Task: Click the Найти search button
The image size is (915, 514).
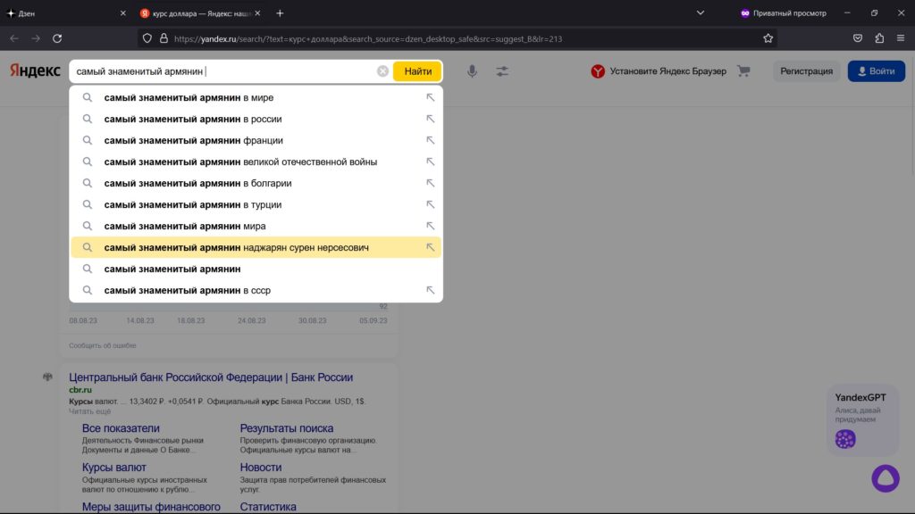Action: pyautogui.click(x=417, y=71)
